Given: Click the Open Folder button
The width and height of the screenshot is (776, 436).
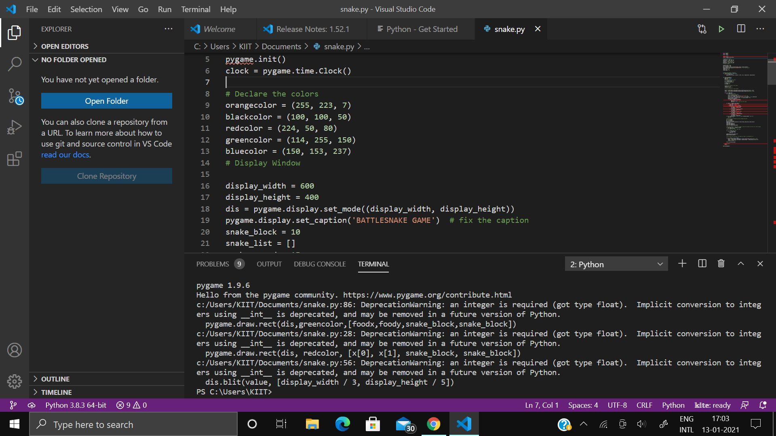Looking at the screenshot, I should click(107, 101).
